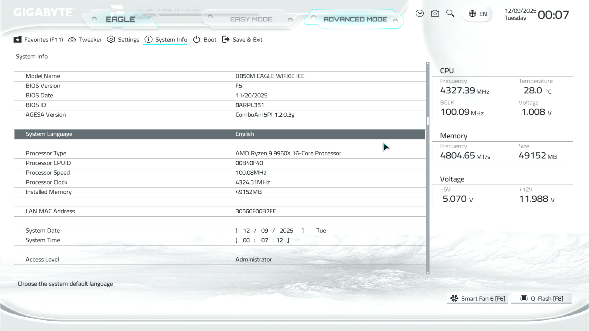Click the Settings gear icon

click(111, 40)
